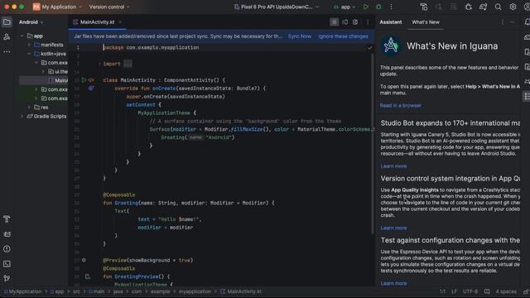Open More Actions menu next to Debug

(x=392, y=7)
